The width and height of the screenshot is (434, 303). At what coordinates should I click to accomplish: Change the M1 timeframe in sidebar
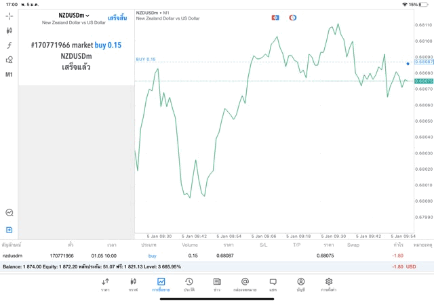tap(9, 75)
